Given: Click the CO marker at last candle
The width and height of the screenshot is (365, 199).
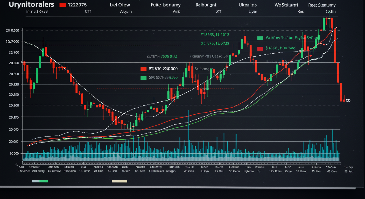Looking at the screenshot, I should pos(348,100).
